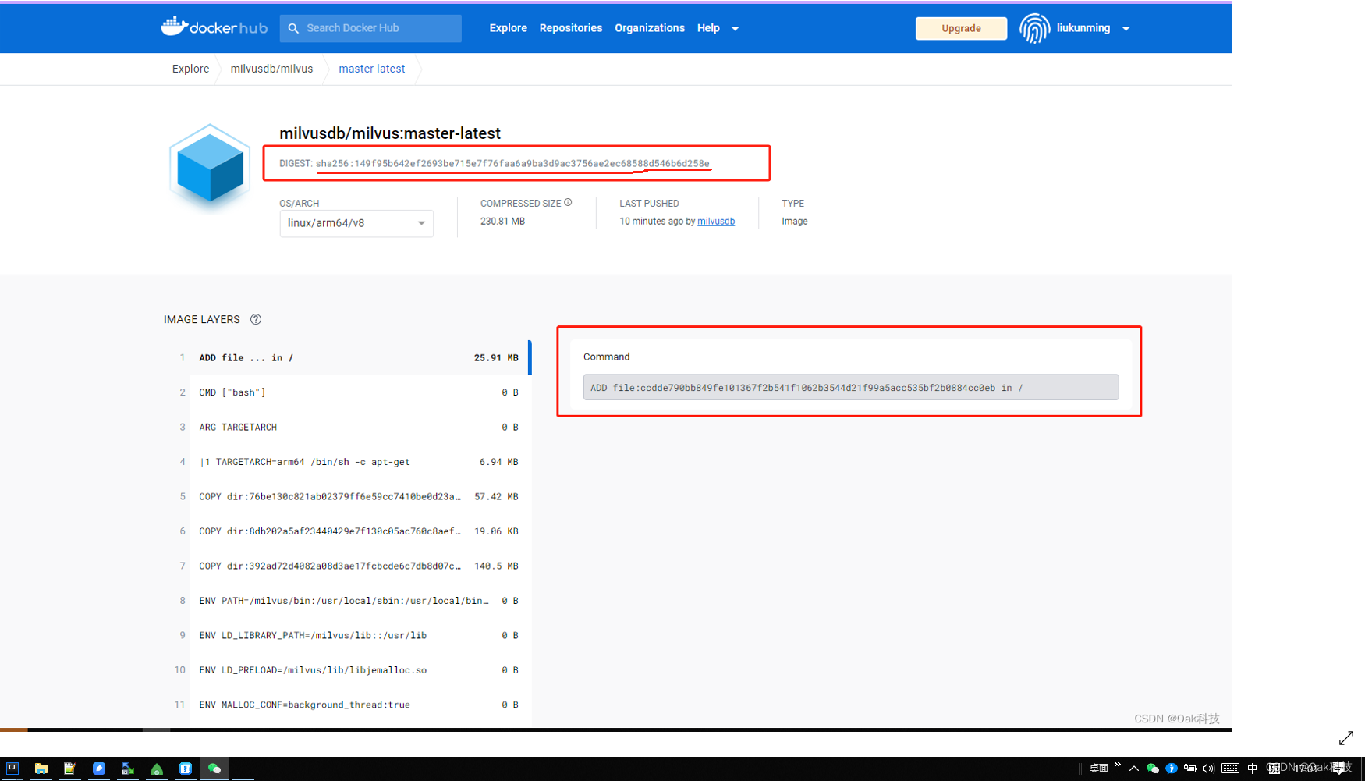Click the milvusdb/milvus:master-latest title
This screenshot has height=781, width=1365.
tap(390, 133)
